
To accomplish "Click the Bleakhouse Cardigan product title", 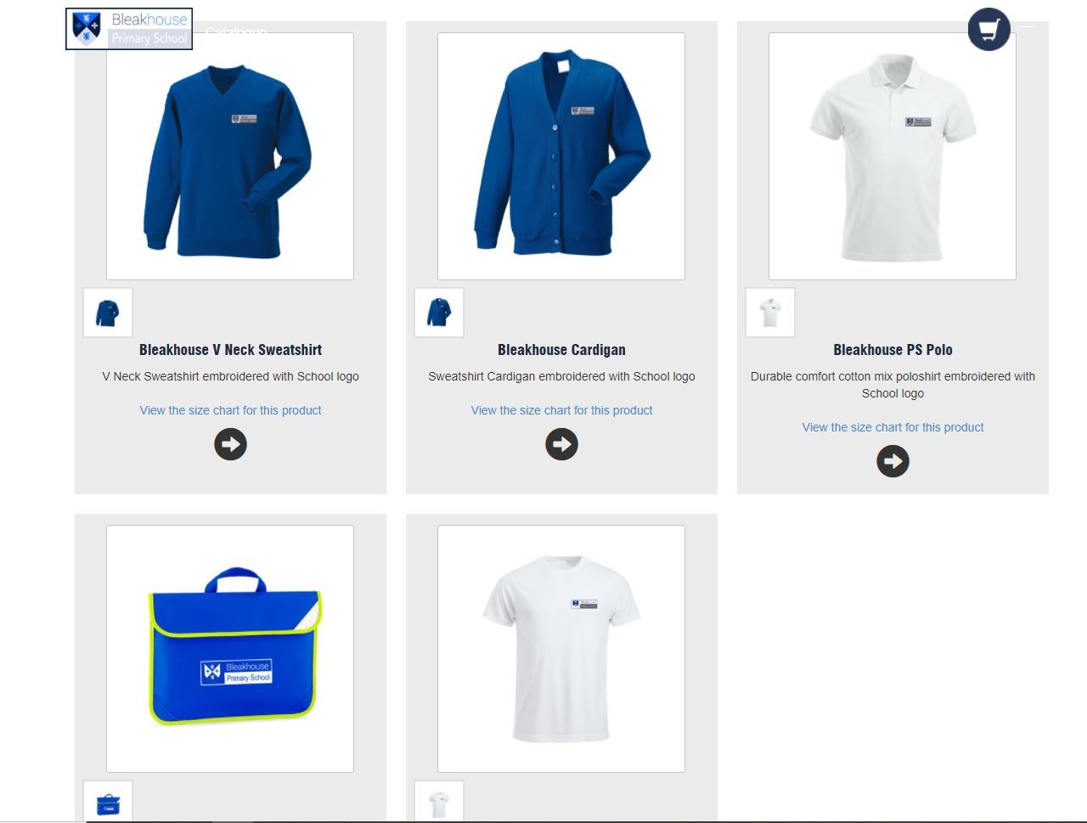I will point(561,350).
